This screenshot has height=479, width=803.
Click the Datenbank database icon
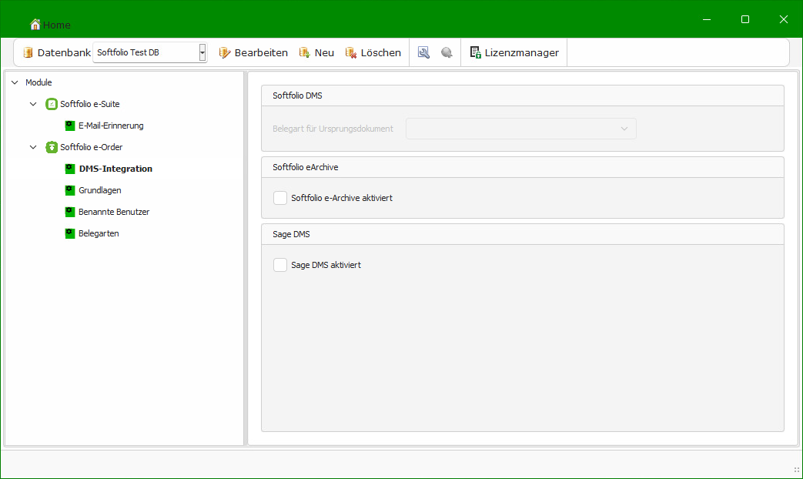pyautogui.click(x=28, y=52)
